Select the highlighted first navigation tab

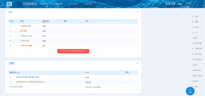pos(30,4)
